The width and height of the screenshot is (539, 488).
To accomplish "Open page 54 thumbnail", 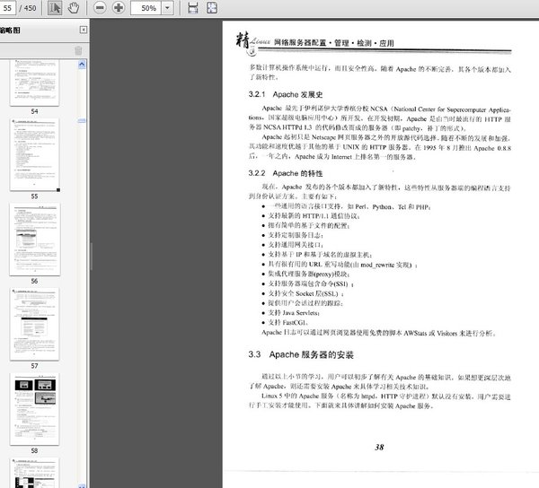I will [34, 83].
